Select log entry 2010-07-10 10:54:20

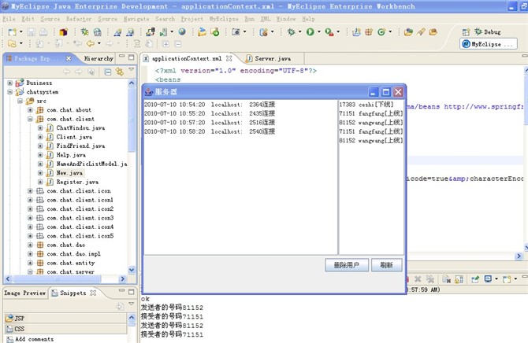coord(210,105)
